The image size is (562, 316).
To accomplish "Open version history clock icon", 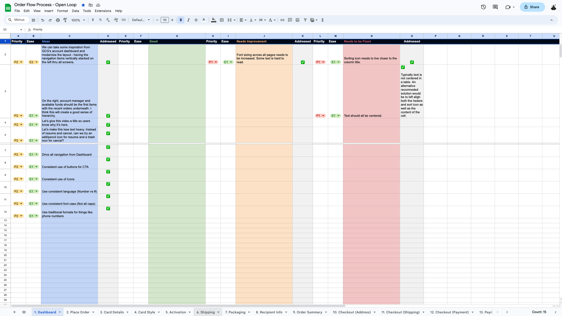I will tap(483, 7).
